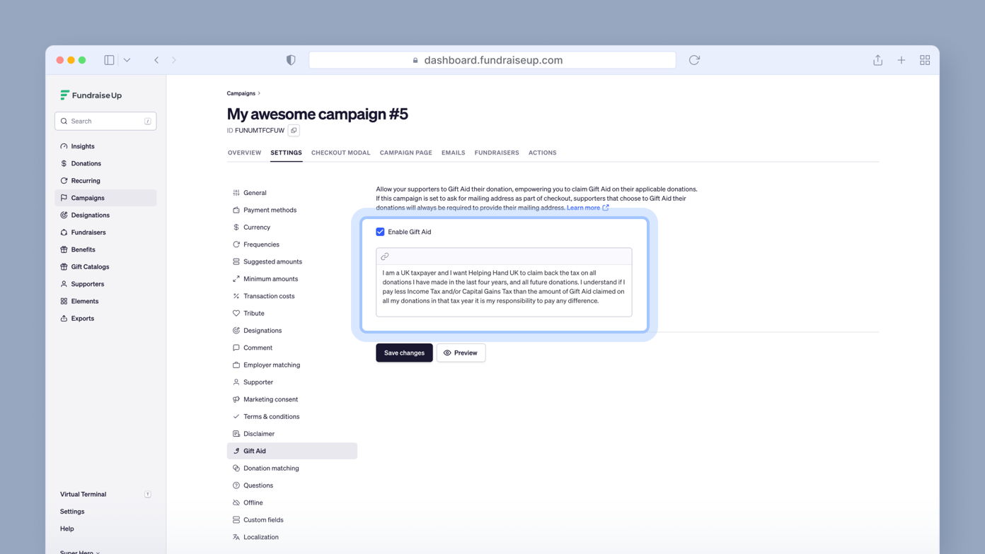Toggle the browser shield icon
The width and height of the screenshot is (985, 554).
(291, 60)
